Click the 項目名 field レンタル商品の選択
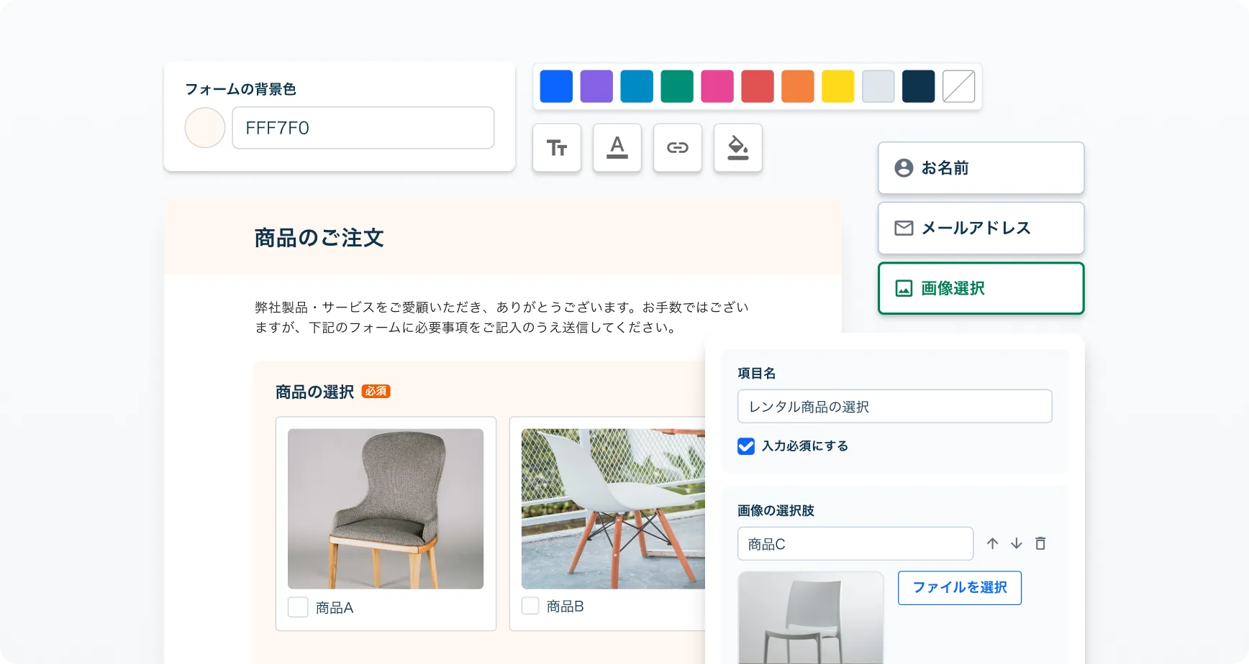Image resolution: width=1249 pixels, height=664 pixels. [x=895, y=407]
